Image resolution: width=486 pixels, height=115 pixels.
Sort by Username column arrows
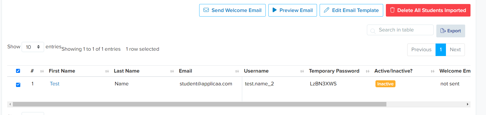[302, 71]
